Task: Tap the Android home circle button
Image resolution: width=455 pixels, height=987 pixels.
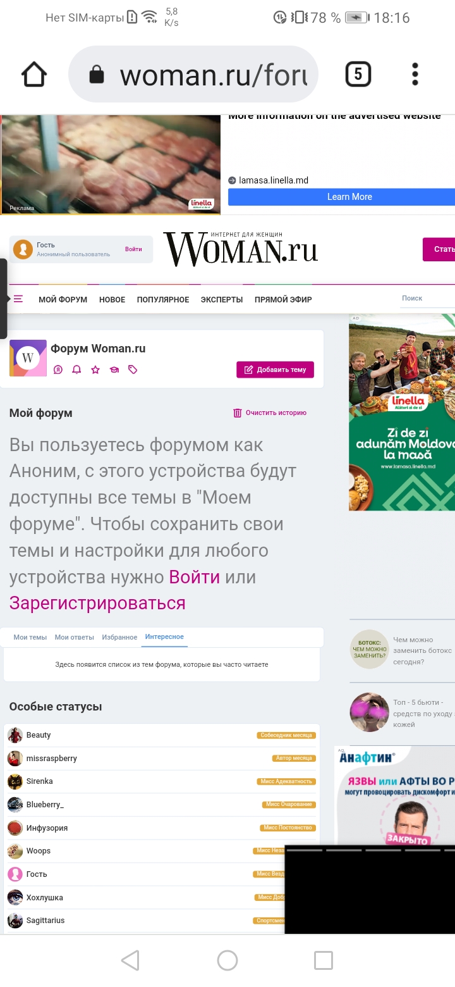Action: coord(227,960)
